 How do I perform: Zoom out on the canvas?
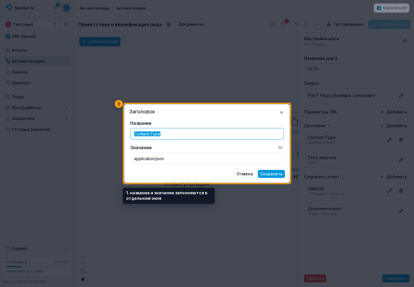83,264
